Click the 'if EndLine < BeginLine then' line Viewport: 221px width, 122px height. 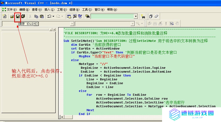105,75
